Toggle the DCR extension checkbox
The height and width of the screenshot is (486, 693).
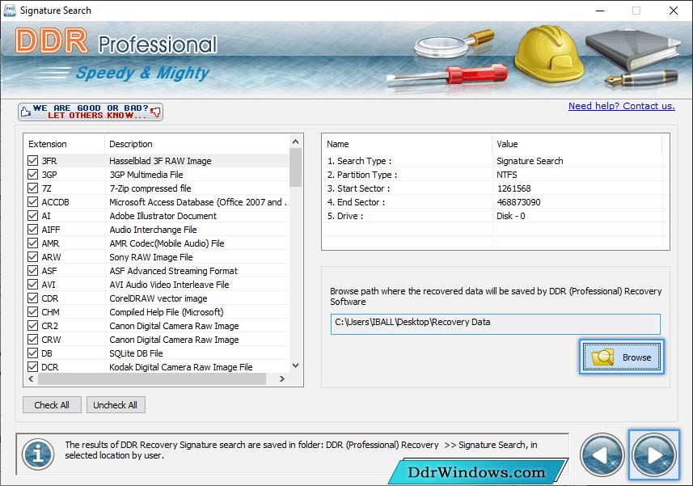[32, 366]
